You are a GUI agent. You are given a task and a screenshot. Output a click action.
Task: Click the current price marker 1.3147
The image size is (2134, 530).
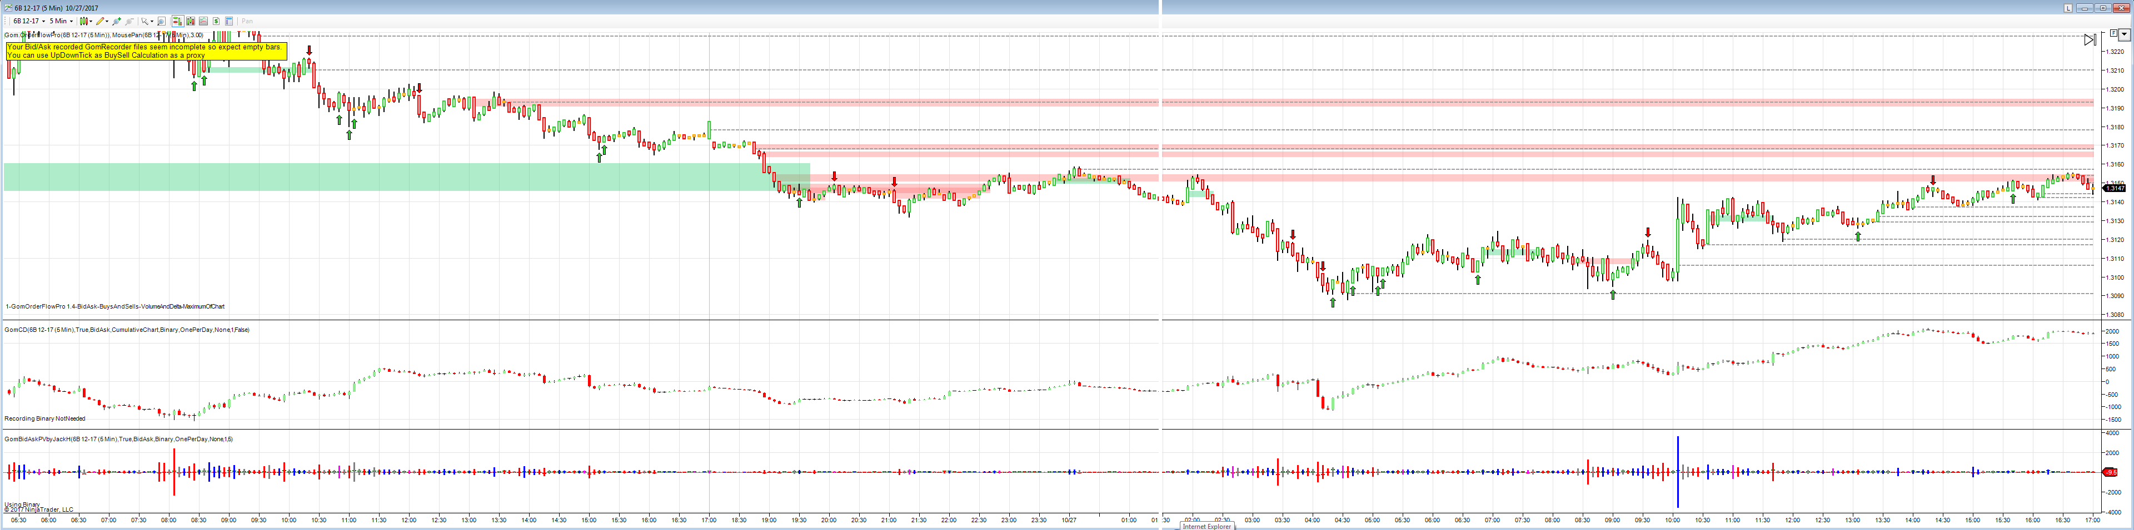[x=2114, y=189]
